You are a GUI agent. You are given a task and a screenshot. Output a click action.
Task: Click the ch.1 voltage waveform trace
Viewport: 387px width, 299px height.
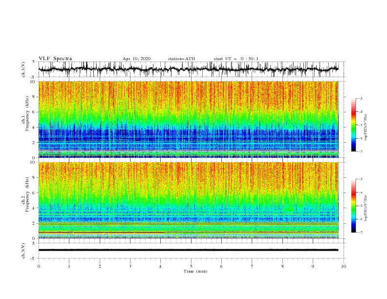(x=188, y=69)
